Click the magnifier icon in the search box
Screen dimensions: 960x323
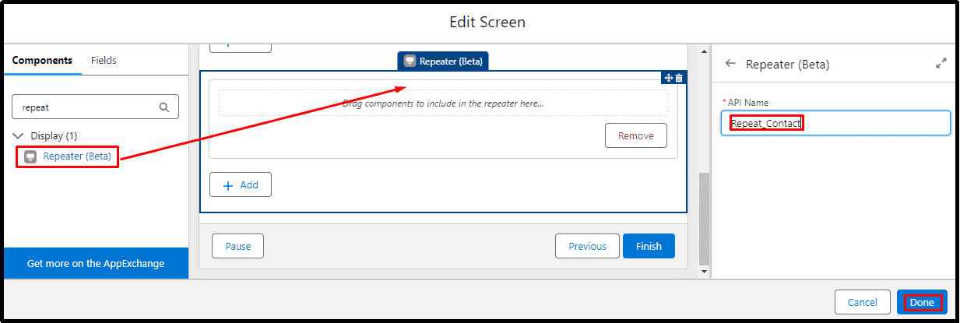pos(164,107)
